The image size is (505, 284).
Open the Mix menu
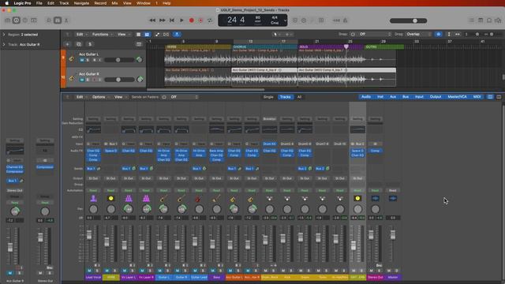(x=114, y=3)
